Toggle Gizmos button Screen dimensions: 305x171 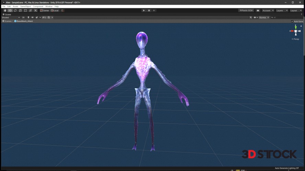[263, 17]
